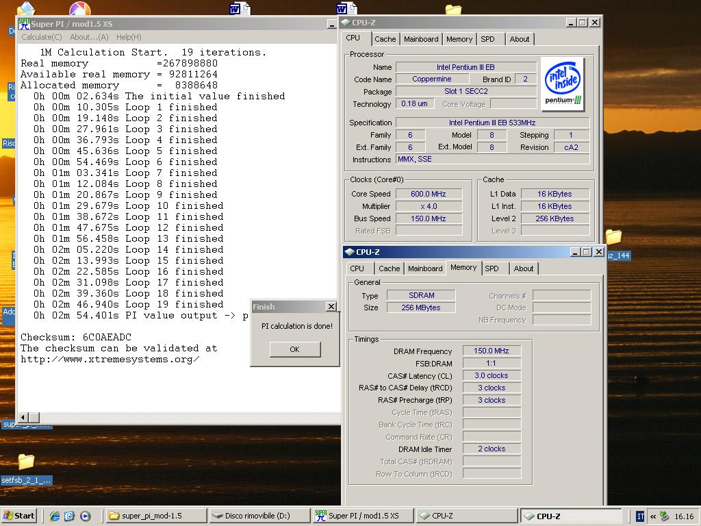Screen dimensions: 701x526
Task: Switch to super_pi_mod-1.5 folder taskbar button
Action: (x=156, y=516)
